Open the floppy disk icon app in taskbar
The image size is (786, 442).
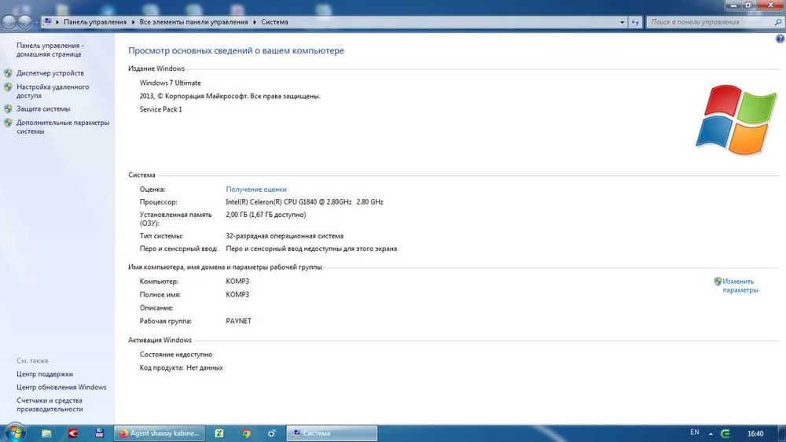[99, 433]
